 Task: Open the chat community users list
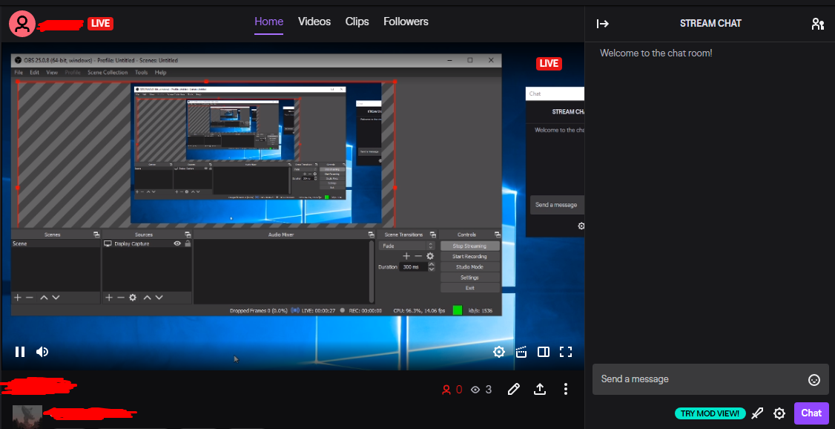817,24
